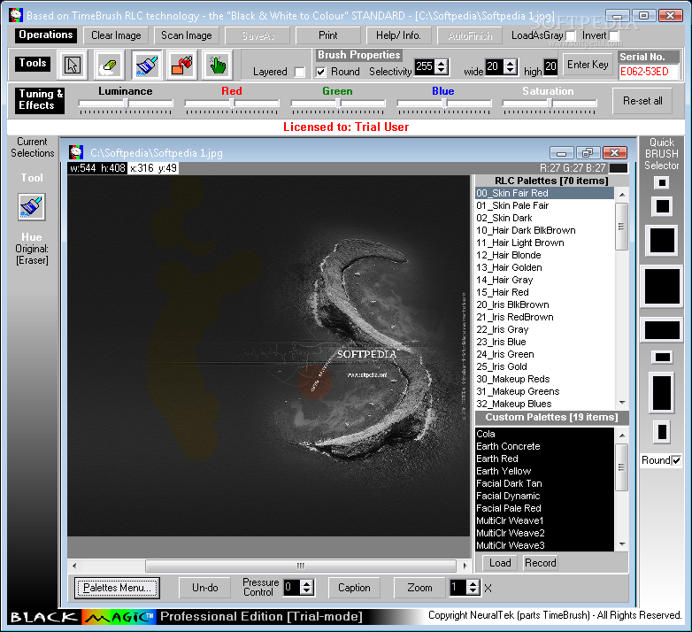The image size is (692, 632).
Task: Open Help/ Info.
Action: pos(398,35)
